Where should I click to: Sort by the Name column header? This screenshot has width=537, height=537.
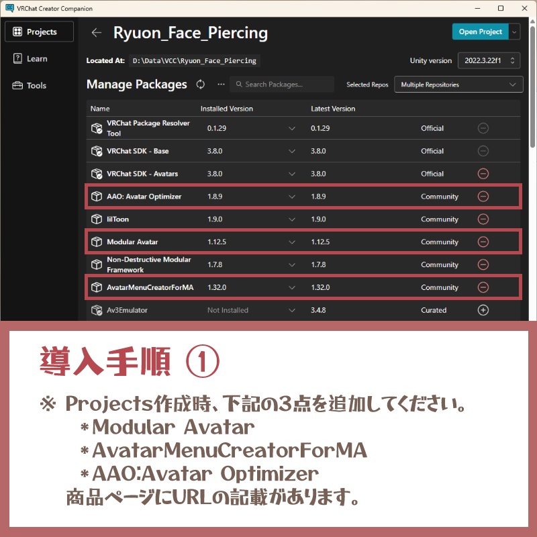click(100, 109)
